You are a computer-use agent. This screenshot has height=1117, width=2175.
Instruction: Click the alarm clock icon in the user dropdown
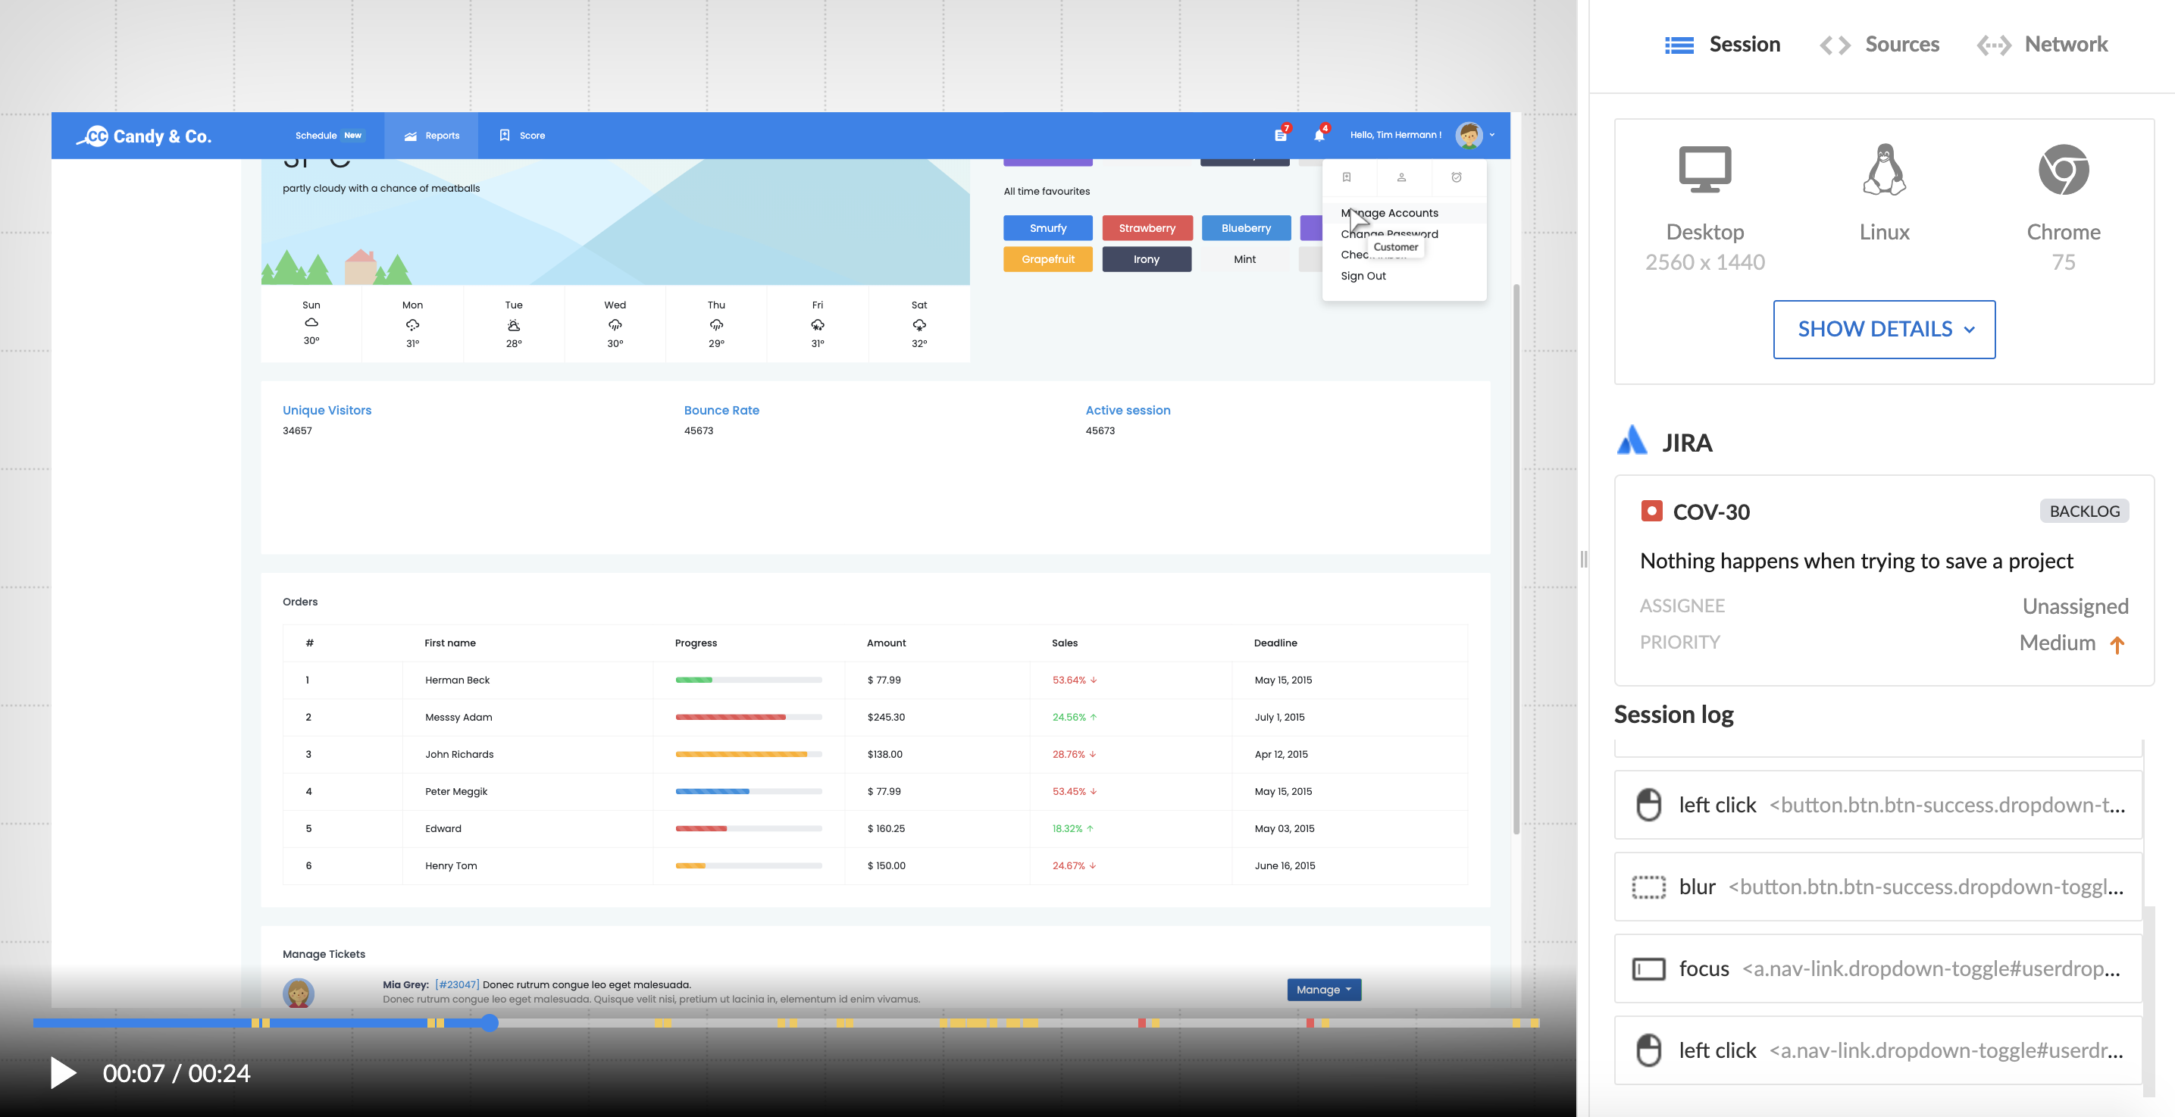pos(1457,177)
